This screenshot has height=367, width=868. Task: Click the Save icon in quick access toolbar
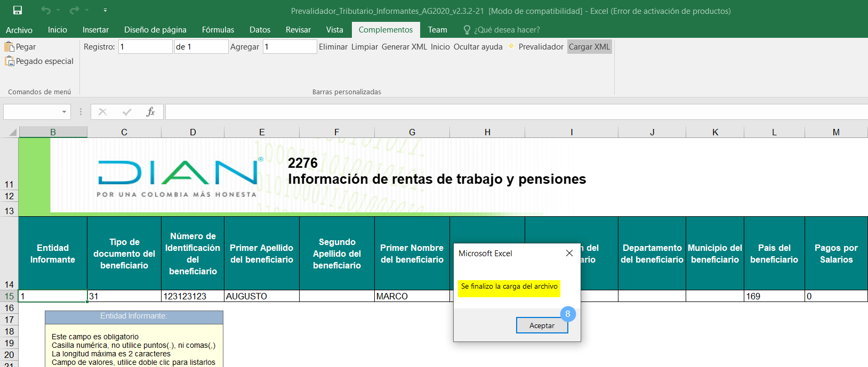[x=18, y=10]
